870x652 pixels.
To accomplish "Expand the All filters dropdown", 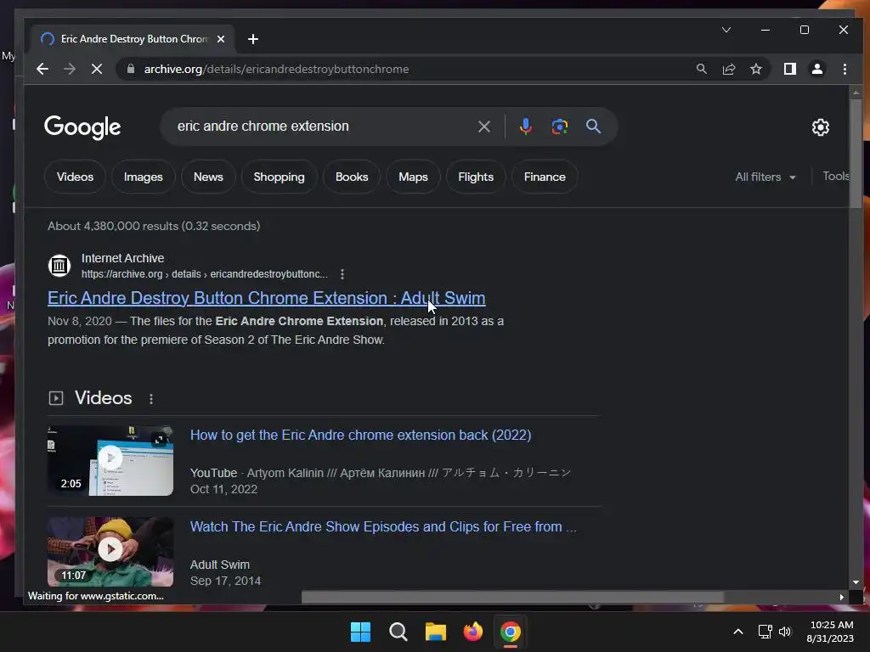I will click(765, 177).
